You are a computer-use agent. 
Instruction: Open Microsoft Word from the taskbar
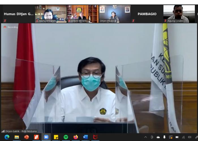[x=85, y=137]
